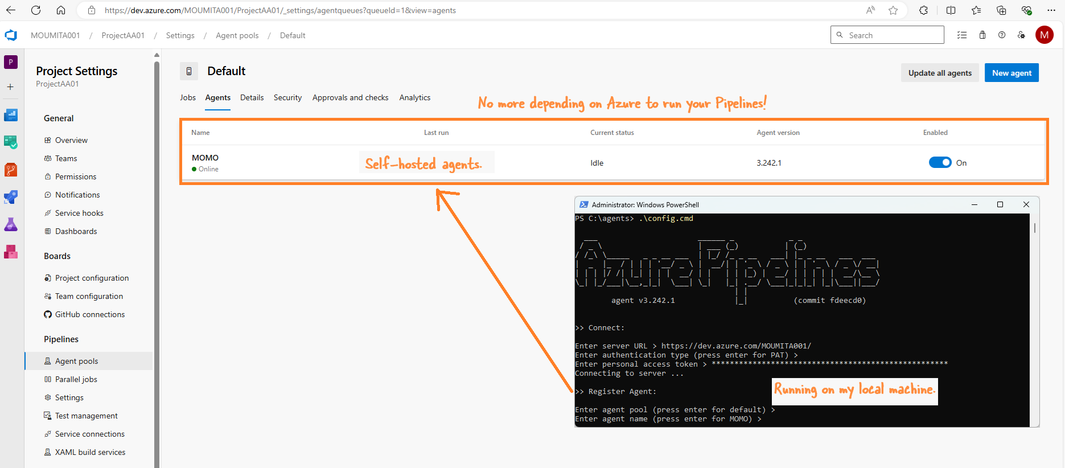Open the User settings icon in header
1065x468 pixels.
tap(1022, 35)
